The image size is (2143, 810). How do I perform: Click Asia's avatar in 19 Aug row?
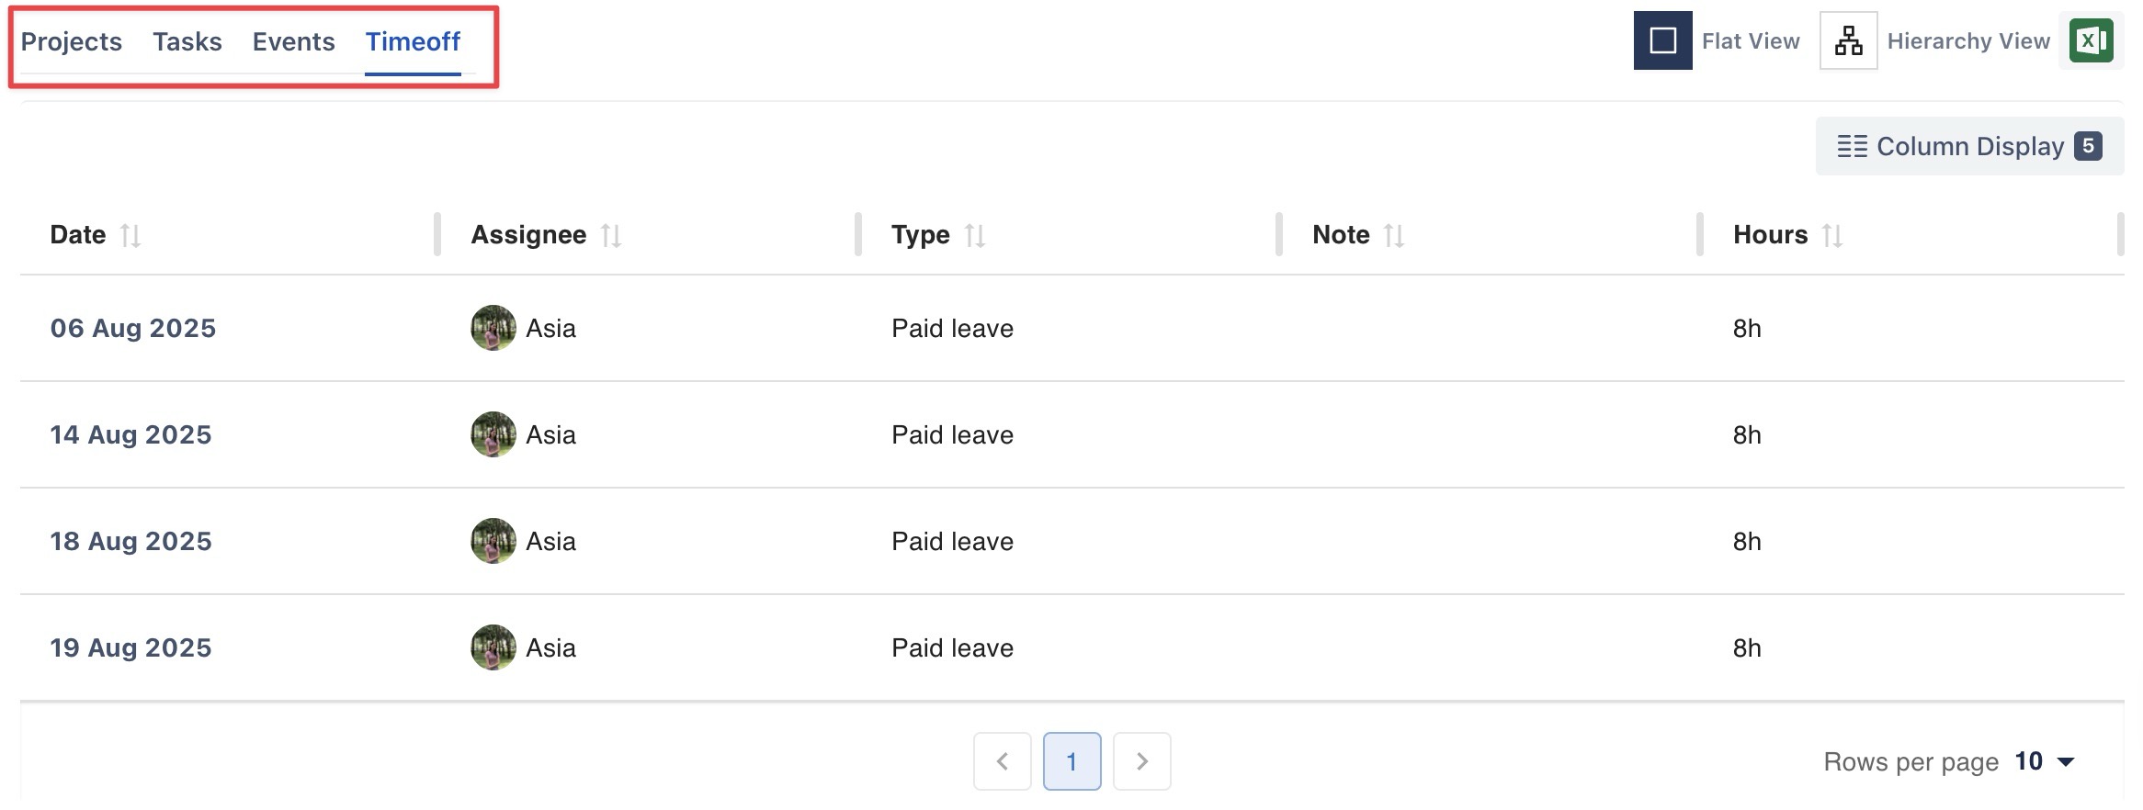click(493, 647)
